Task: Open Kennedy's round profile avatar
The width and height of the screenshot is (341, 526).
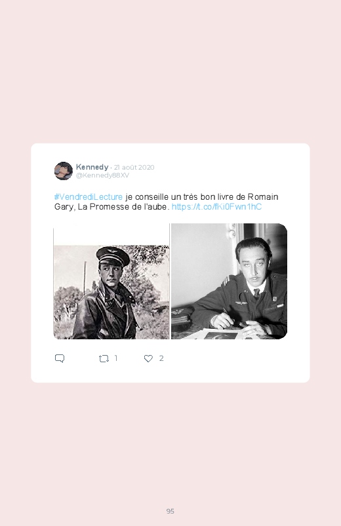Action: [64, 171]
